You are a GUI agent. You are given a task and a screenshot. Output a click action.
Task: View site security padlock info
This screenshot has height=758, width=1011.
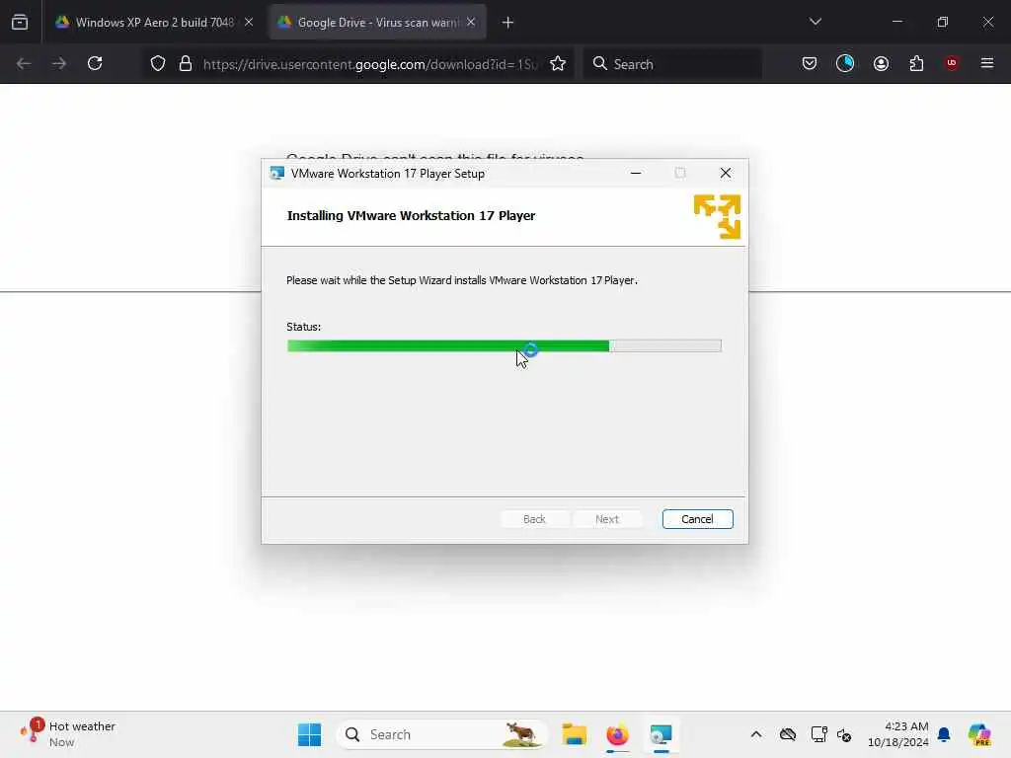coord(186,64)
